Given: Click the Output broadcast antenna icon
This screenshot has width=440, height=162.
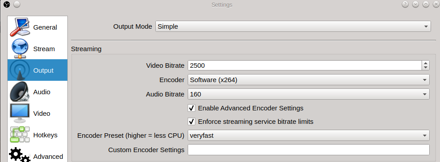Looking at the screenshot, I should 20,70.
